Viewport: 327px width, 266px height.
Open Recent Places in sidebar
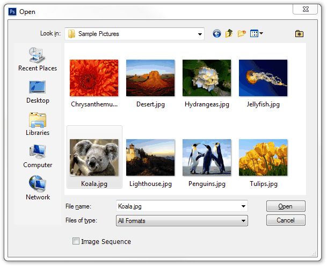coord(38,59)
